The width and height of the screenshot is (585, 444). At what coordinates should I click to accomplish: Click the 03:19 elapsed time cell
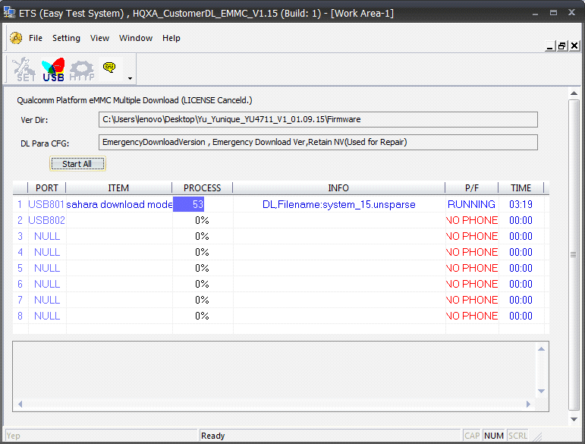(521, 204)
